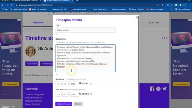Open the Updated timelines link

click(x=34, y=101)
